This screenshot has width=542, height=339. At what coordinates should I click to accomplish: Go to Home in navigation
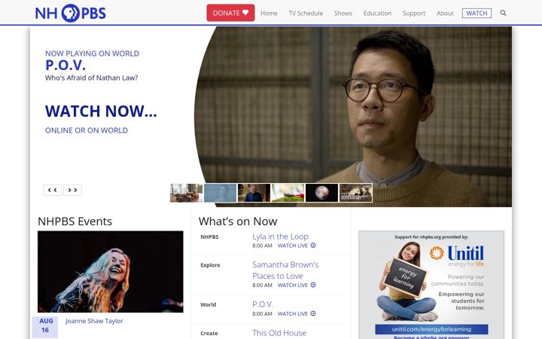[269, 13]
